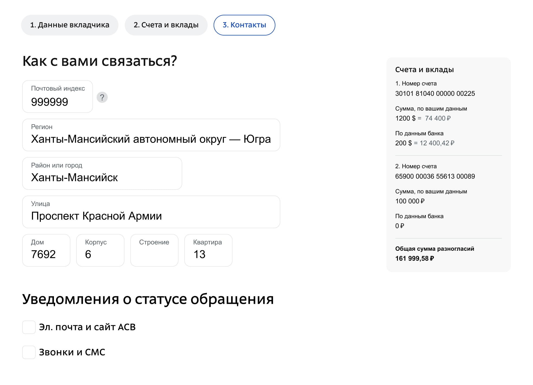Click the empty "Строение" field
533x385 pixels.
point(154,250)
